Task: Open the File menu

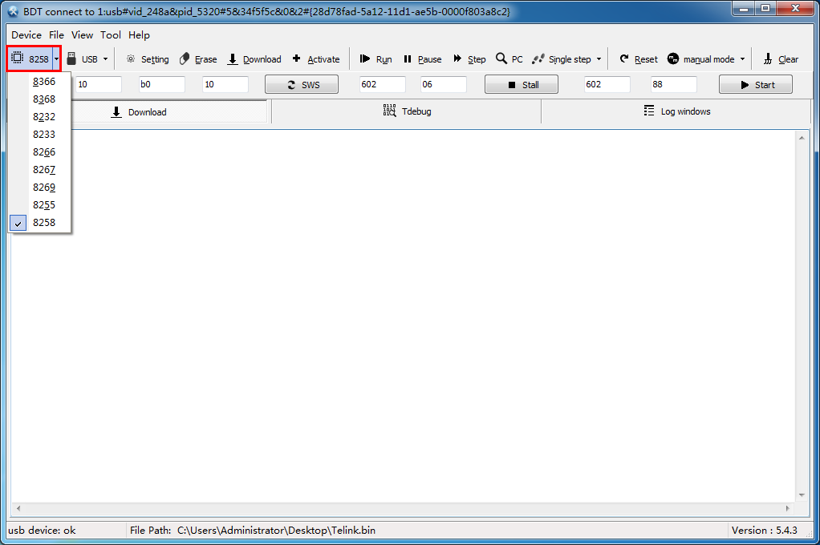Action: pos(56,35)
